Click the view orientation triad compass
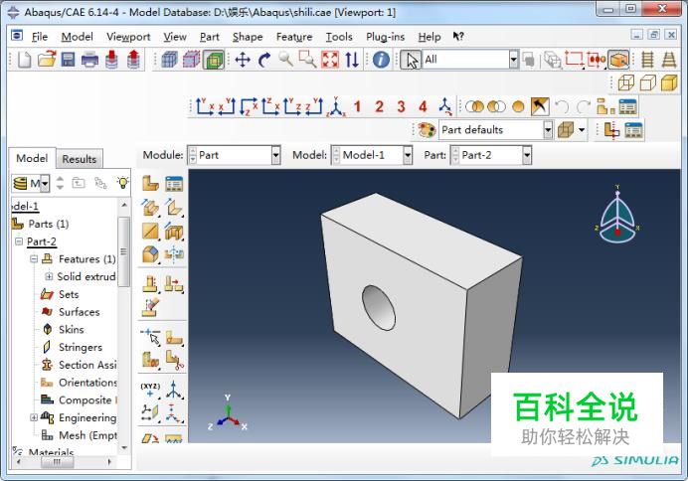The width and height of the screenshot is (688, 481). (x=617, y=216)
